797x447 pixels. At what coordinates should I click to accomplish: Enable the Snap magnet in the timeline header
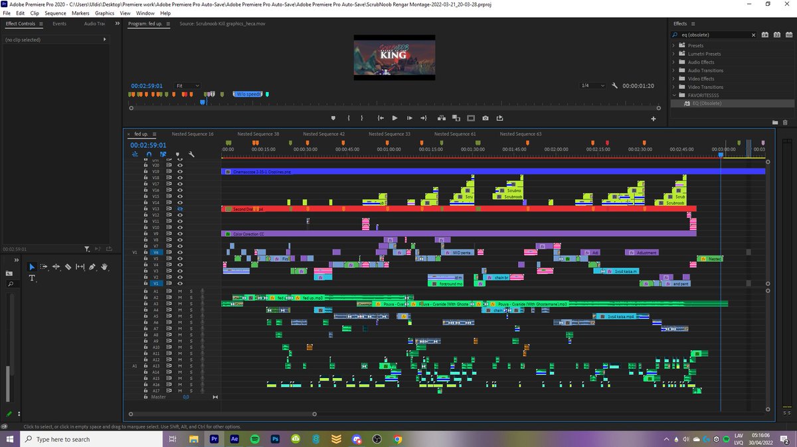(x=149, y=154)
